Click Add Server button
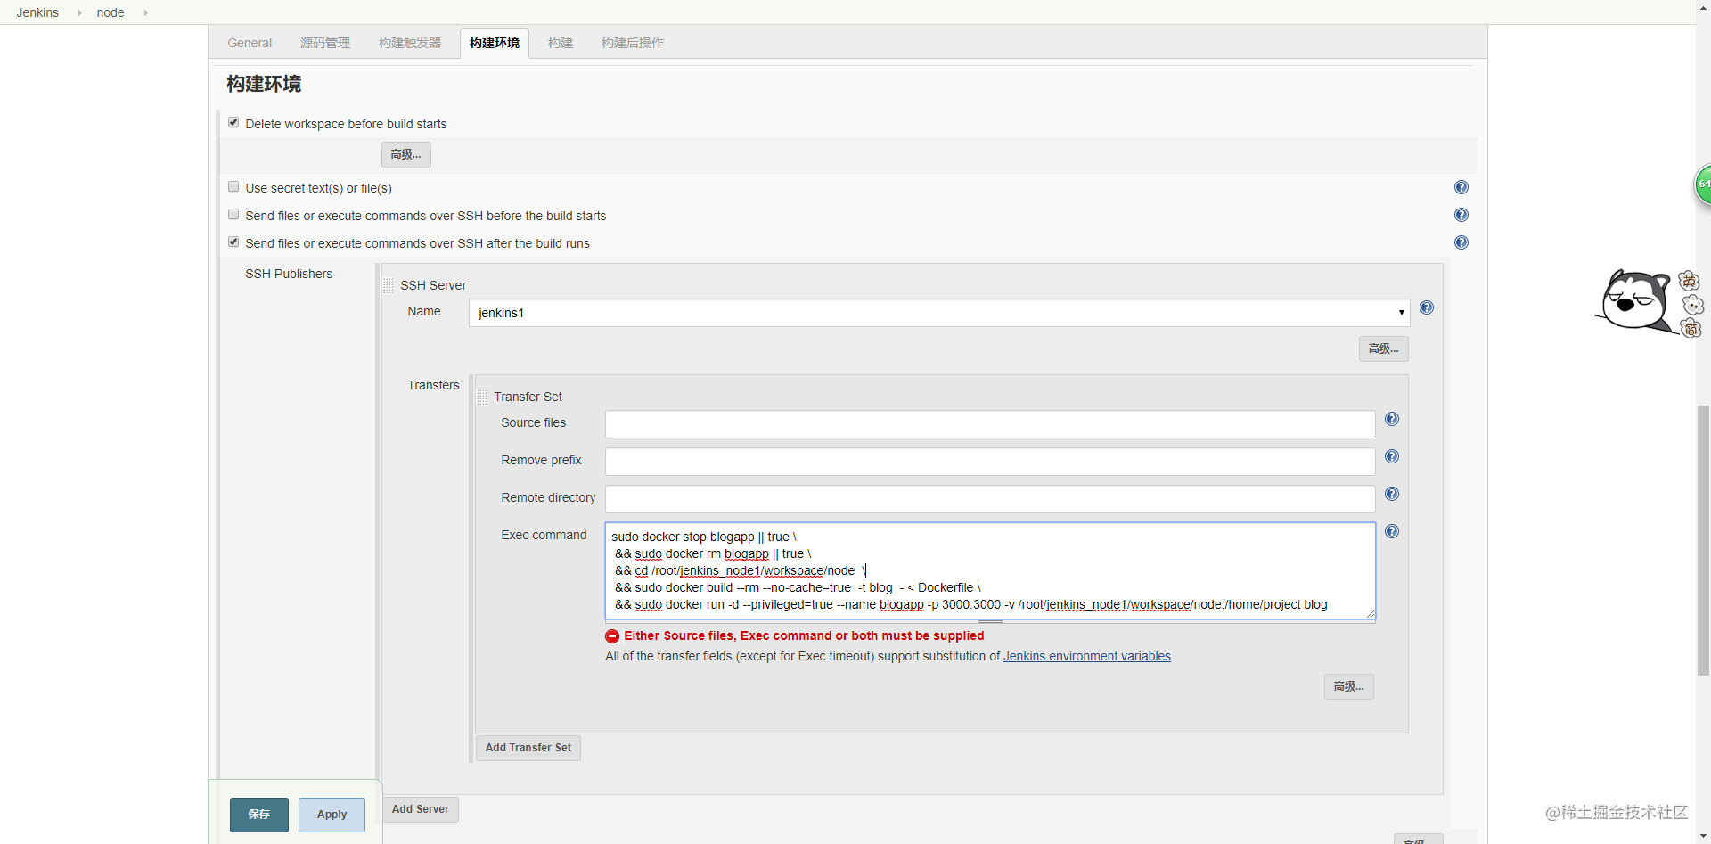 point(421,809)
